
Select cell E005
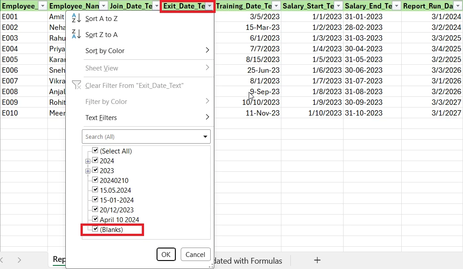point(24,59)
